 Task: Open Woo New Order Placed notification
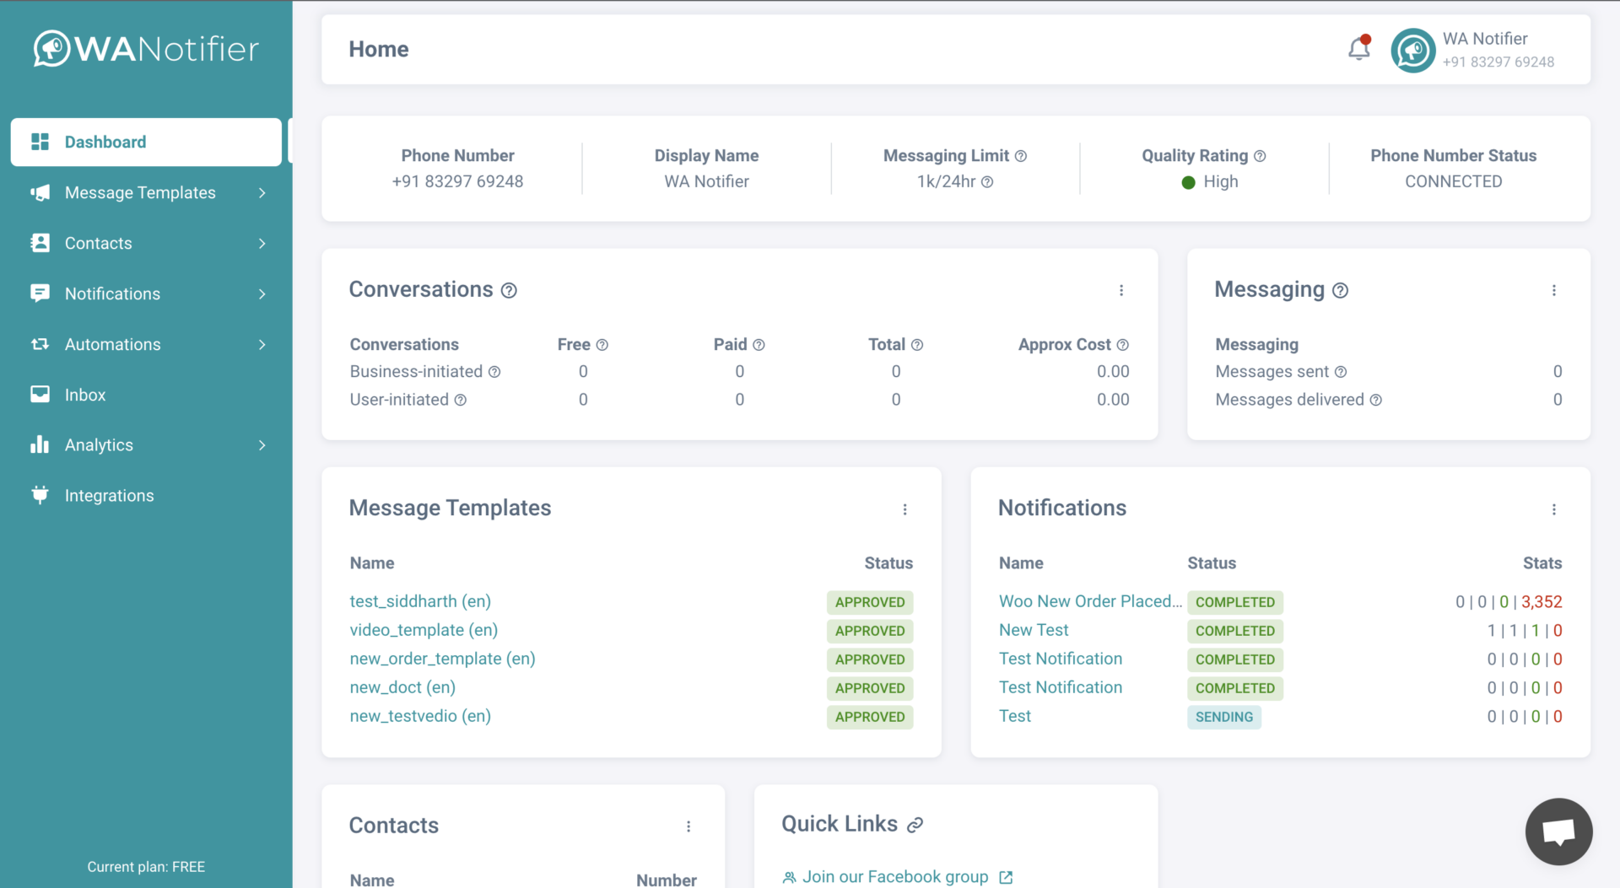[x=1089, y=601]
